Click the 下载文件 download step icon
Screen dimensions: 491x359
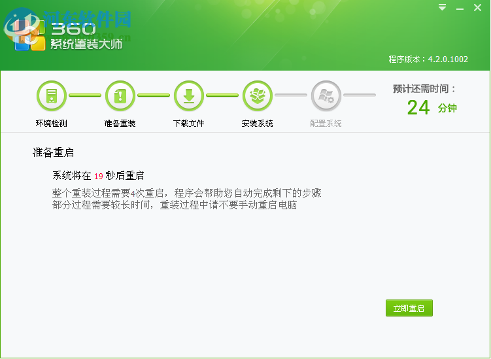click(189, 96)
